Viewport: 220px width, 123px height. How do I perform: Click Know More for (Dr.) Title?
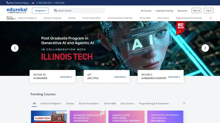pyautogui.click(x=120, y=77)
